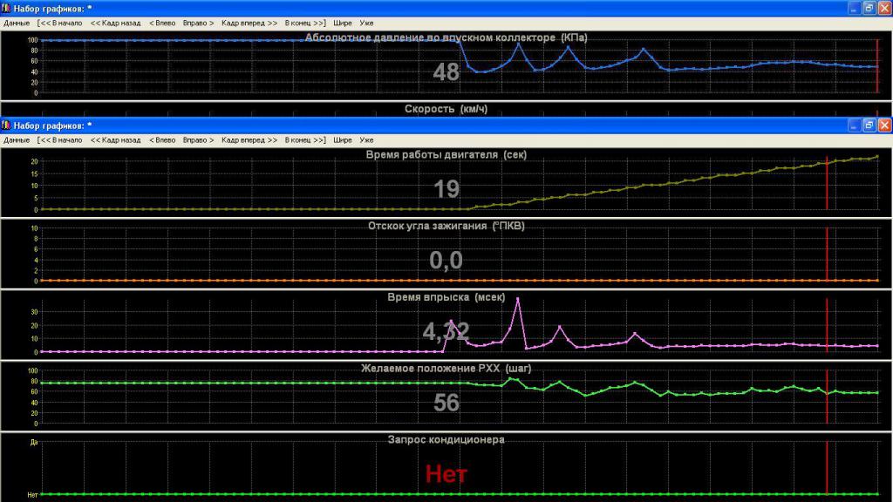The height and width of the screenshot is (502, 893).
Task: Widen the graph with Шире in lower window
Action: (x=342, y=139)
